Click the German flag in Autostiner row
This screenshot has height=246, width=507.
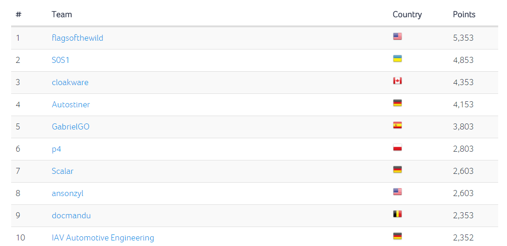397,103
